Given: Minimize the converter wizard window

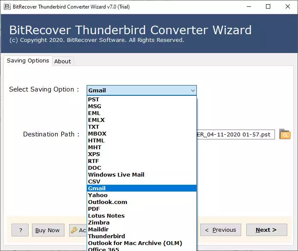Looking at the screenshot, I should [249, 7].
